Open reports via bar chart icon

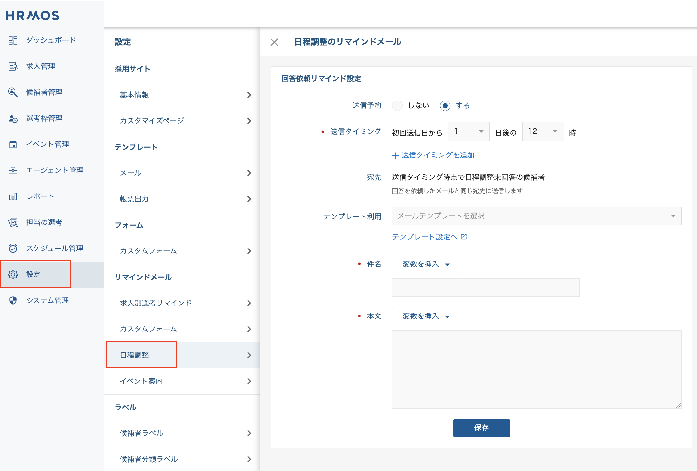coord(13,196)
